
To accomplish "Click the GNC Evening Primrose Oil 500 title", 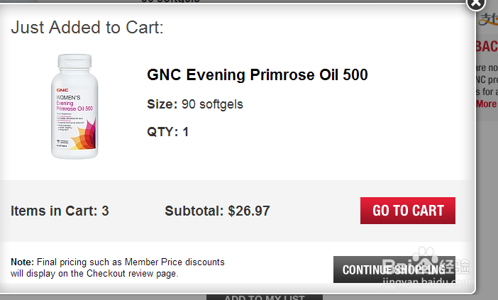I will [x=257, y=74].
